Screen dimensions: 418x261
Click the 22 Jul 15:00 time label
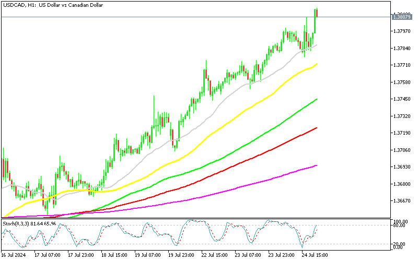pyautogui.click(x=215, y=255)
